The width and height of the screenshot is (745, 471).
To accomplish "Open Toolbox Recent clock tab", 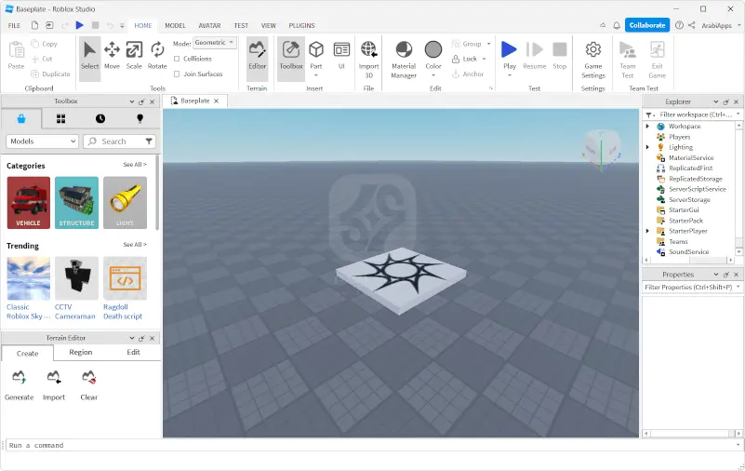I will [100, 119].
